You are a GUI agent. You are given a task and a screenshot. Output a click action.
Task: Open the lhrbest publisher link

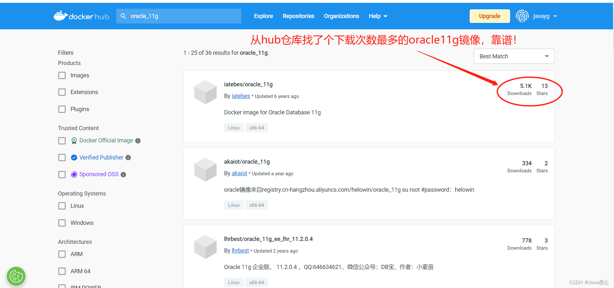(240, 251)
